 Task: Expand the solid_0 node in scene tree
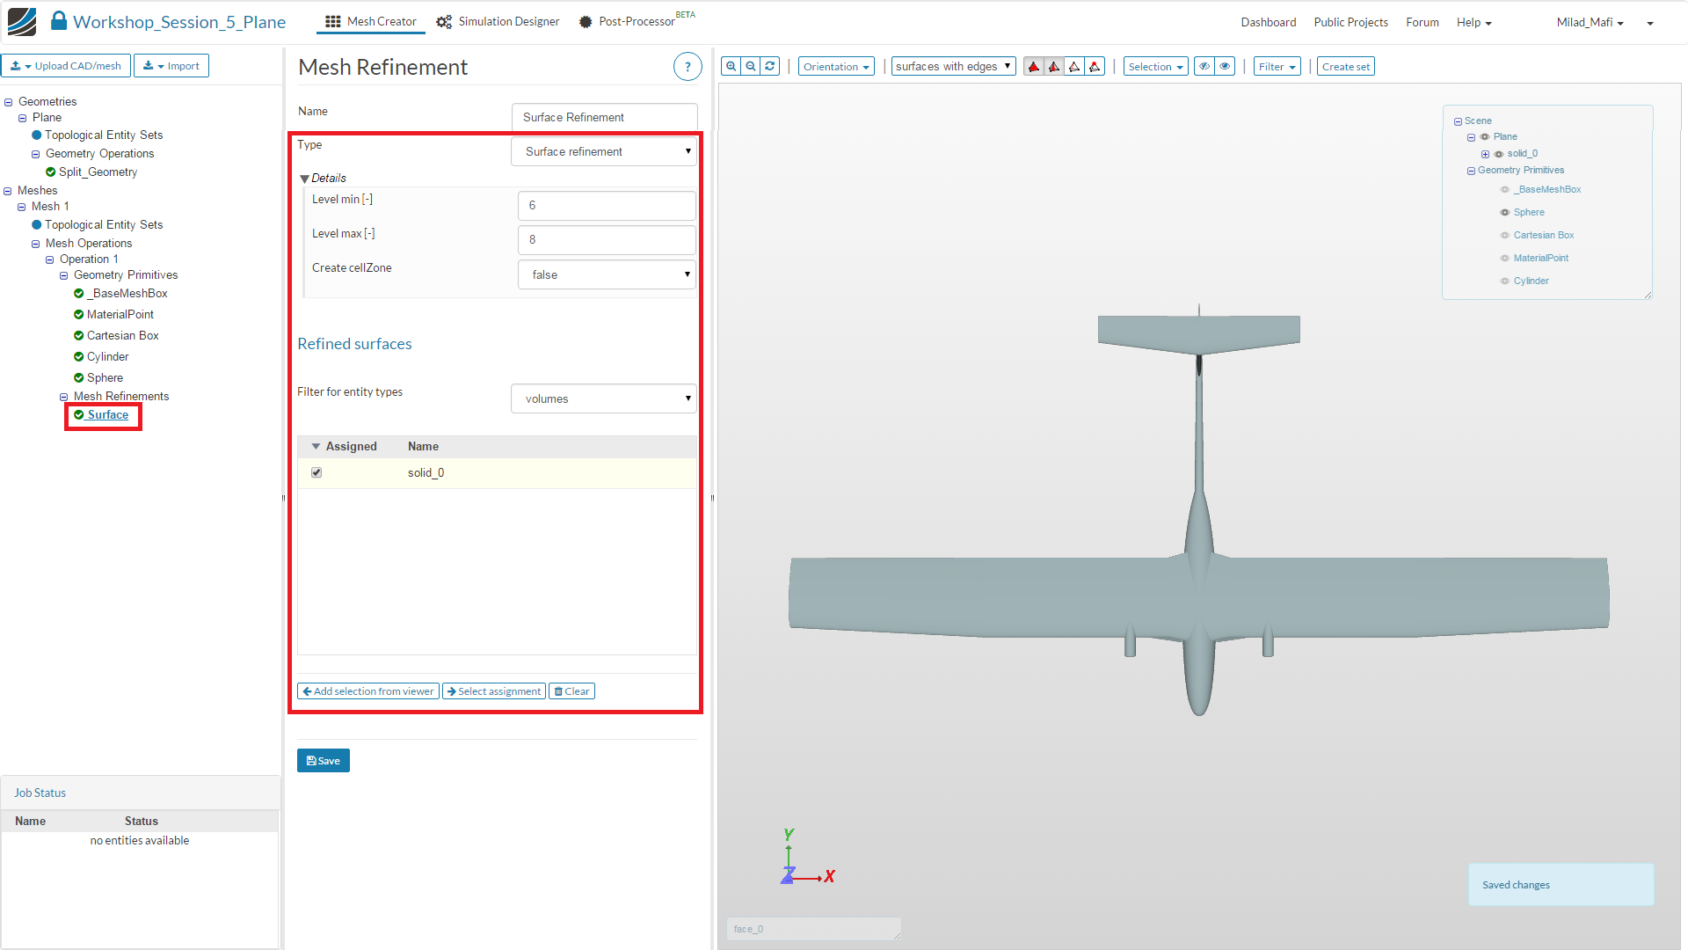click(1485, 154)
